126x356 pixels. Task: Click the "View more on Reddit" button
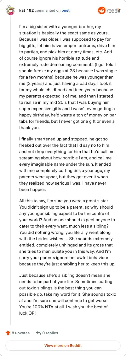click(63, 346)
